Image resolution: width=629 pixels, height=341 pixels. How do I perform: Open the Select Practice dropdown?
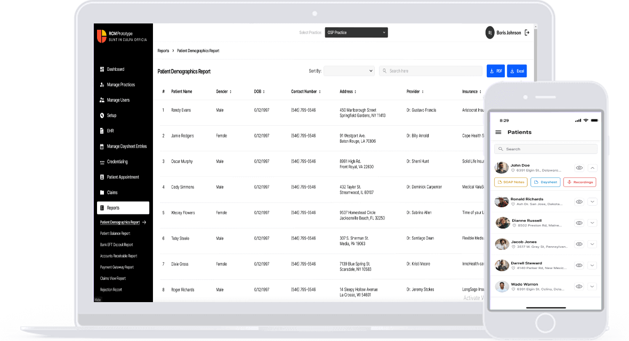(356, 33)
